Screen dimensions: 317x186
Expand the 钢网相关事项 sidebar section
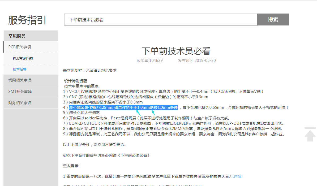tap(20, 80)
